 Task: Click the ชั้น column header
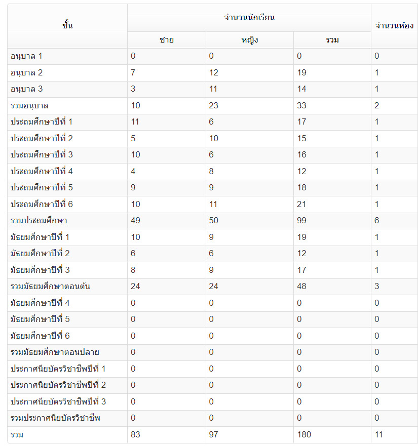(67, 26)
